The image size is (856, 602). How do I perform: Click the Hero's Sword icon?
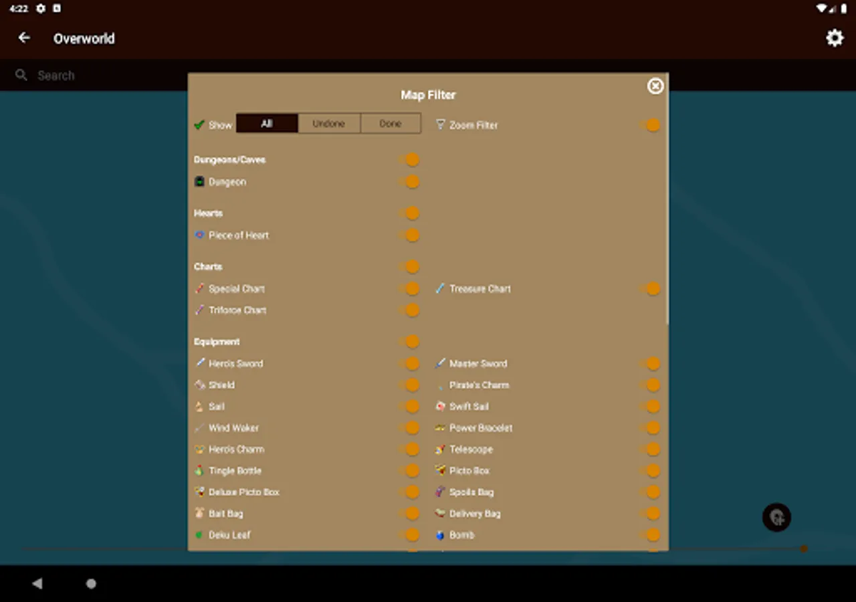click(199, 363)
